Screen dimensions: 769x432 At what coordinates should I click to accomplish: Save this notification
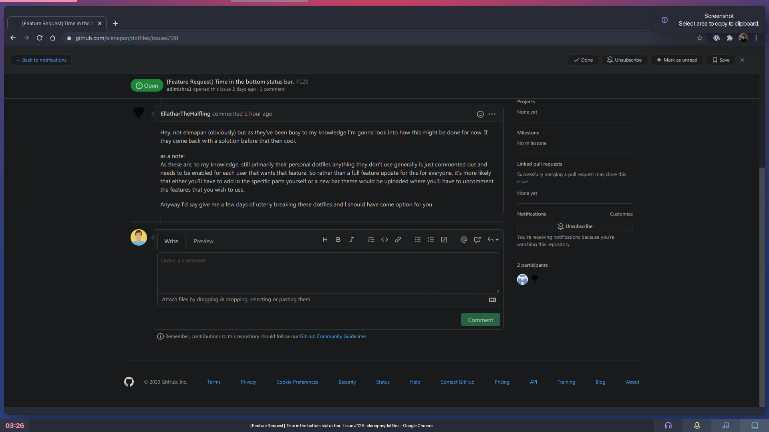point(721,60)
